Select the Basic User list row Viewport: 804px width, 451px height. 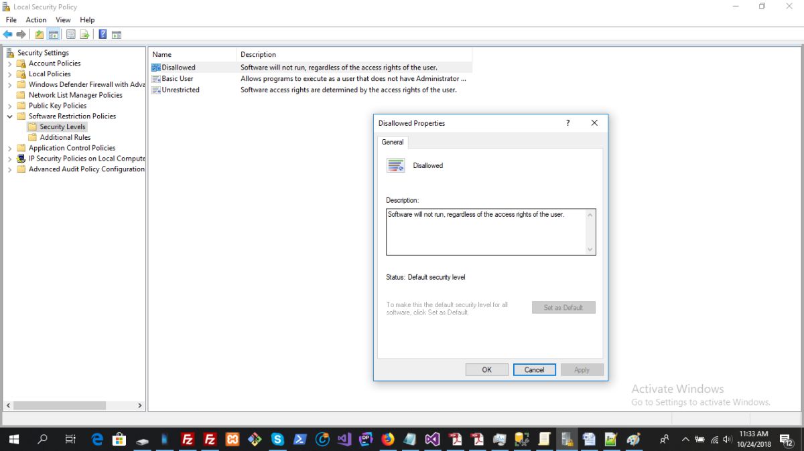[x=312, y=78]
